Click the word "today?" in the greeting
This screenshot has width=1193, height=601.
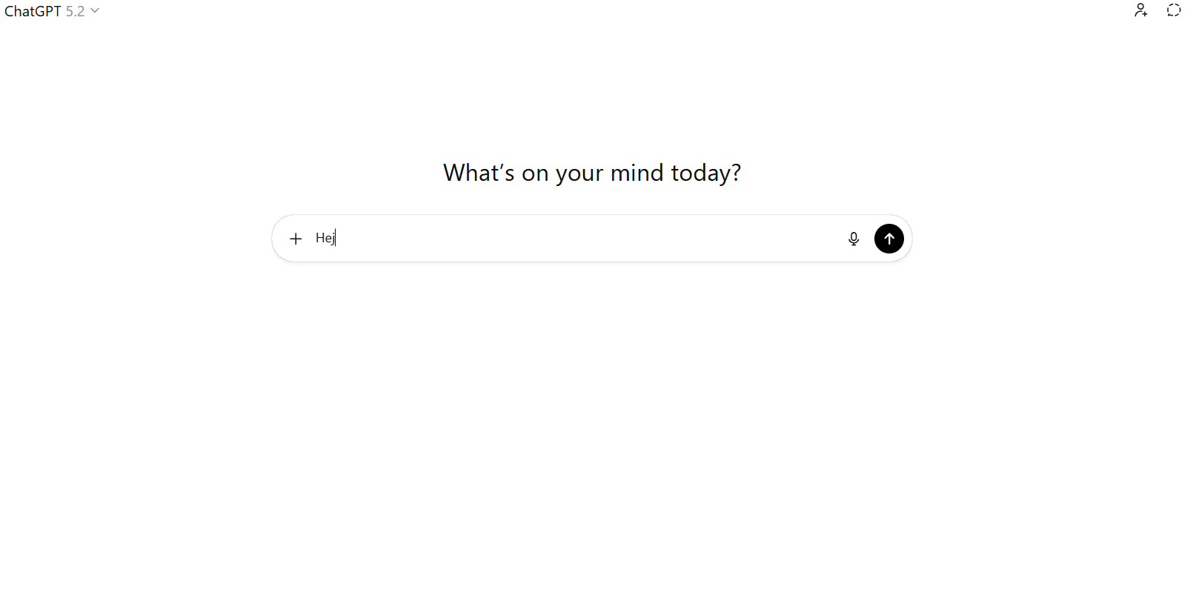(x=705, y=173)
